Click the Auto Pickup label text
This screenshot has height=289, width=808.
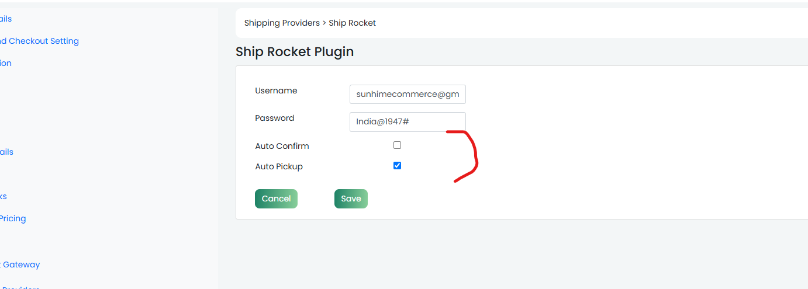pos(279,166)
